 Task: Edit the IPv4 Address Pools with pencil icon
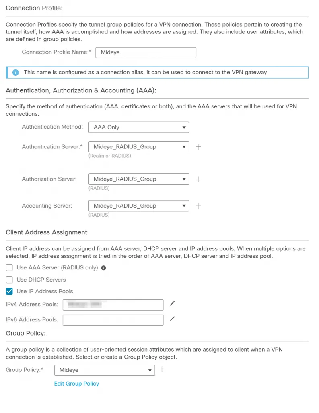pyautogui.click(x=172, y=304)
